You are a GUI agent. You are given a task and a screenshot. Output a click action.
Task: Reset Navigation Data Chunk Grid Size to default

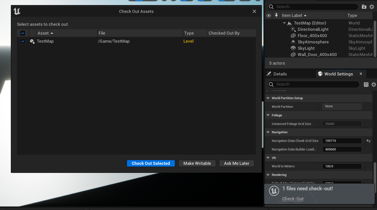(368, 141)
